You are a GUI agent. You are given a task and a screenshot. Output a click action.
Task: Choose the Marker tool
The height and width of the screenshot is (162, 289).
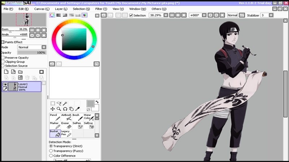point(55,125)
